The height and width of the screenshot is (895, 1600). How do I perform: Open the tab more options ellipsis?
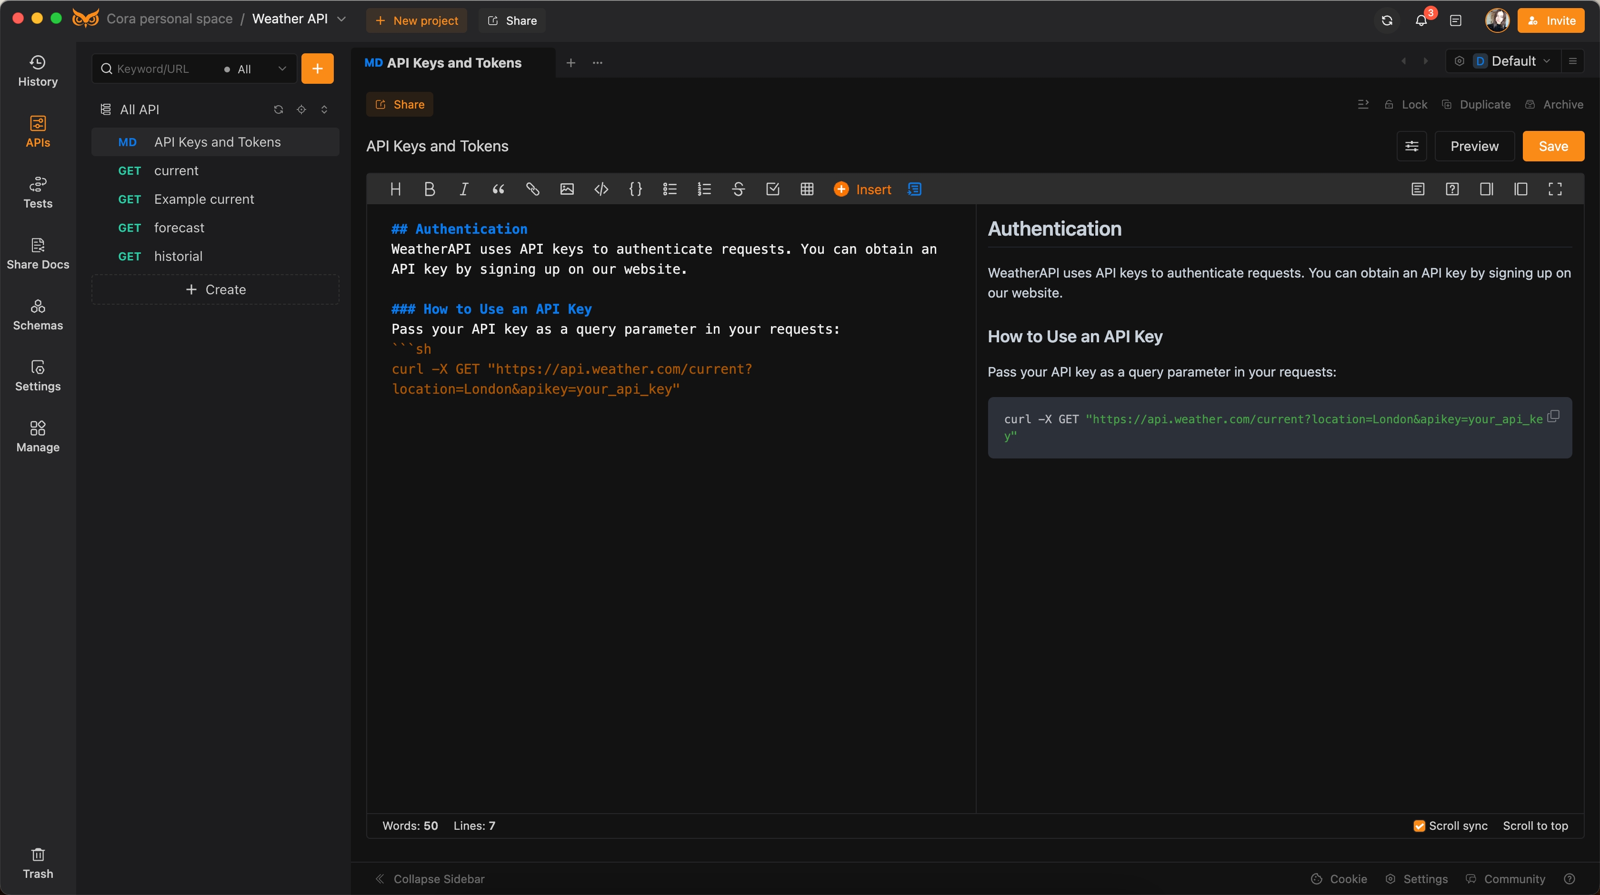click(598, 63)
